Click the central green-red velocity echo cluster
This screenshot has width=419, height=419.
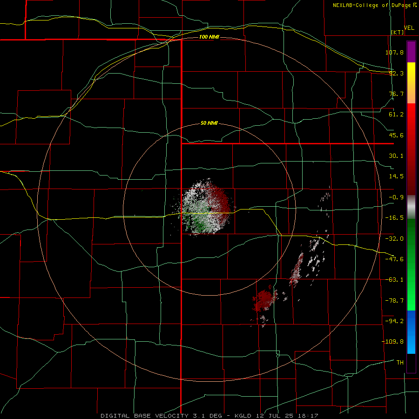pyautogui.click(x=206, y=207)
